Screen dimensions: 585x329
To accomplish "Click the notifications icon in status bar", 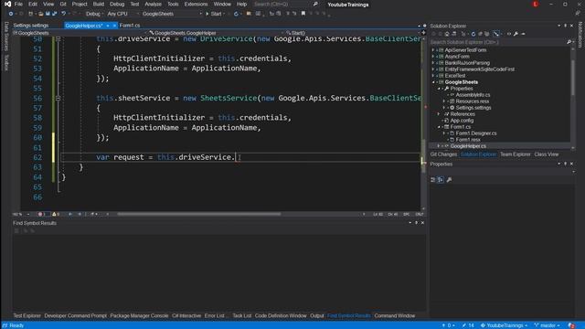I will click(x=571, y=325).
